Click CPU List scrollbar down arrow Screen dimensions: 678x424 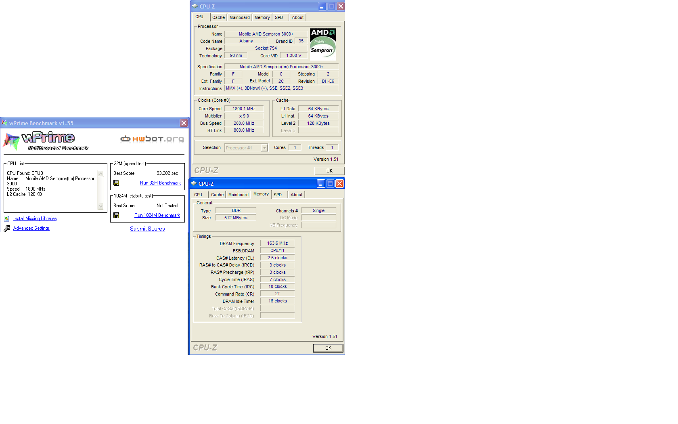pyautogui.click(x=101, y=206)
